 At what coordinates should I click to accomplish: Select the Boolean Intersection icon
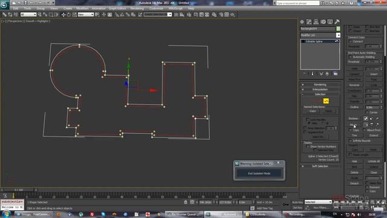(377, 119)
